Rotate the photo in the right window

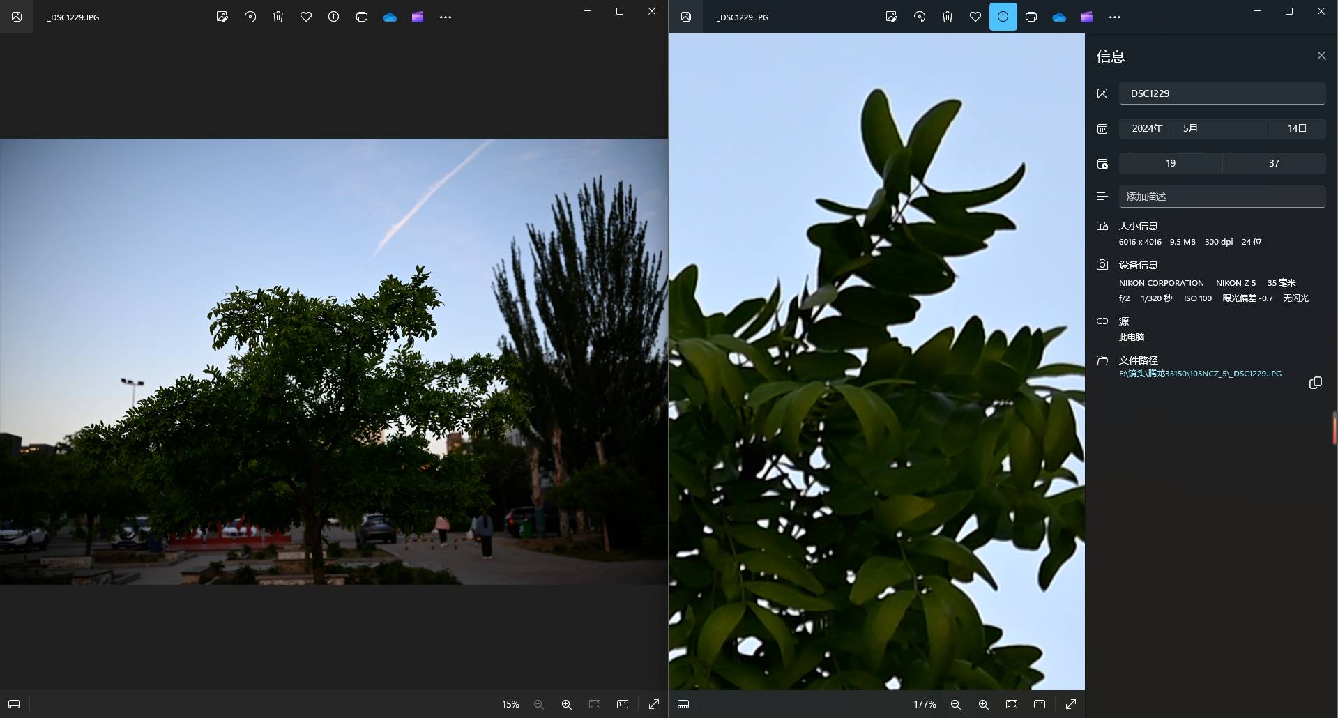pos(920,17)
